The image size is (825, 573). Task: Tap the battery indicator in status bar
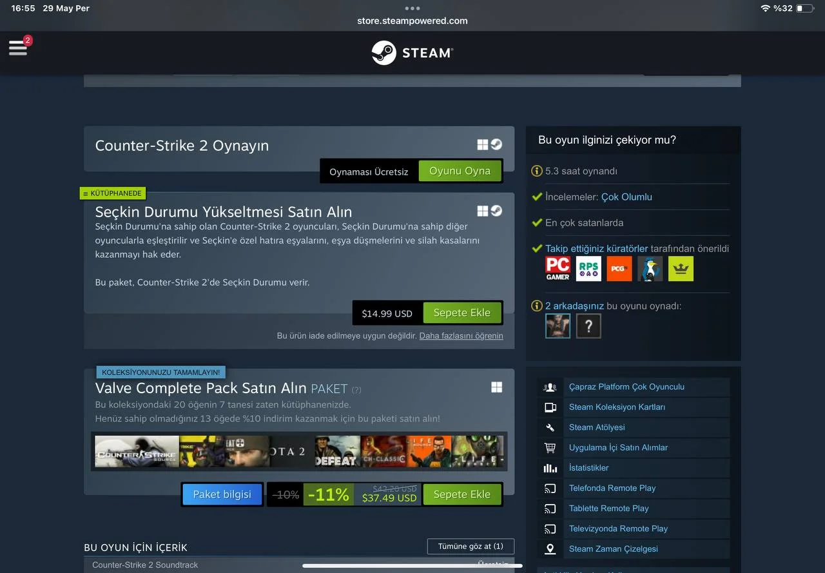tap(804, 8)
